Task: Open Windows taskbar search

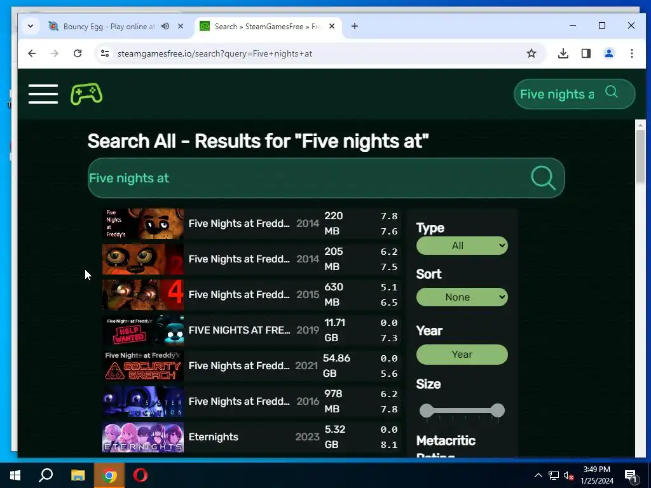Action: click(46, 475)
